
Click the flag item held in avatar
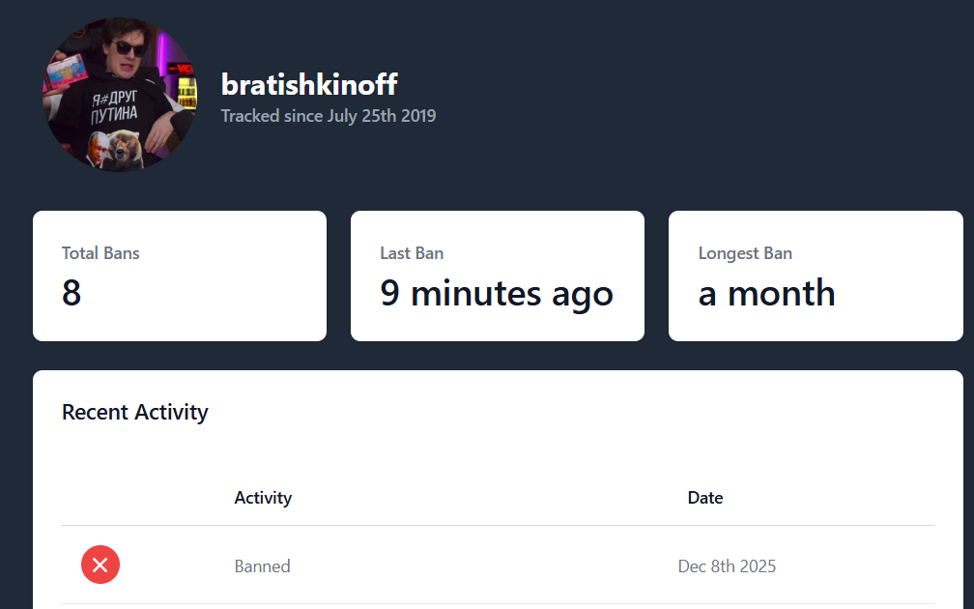68,71
